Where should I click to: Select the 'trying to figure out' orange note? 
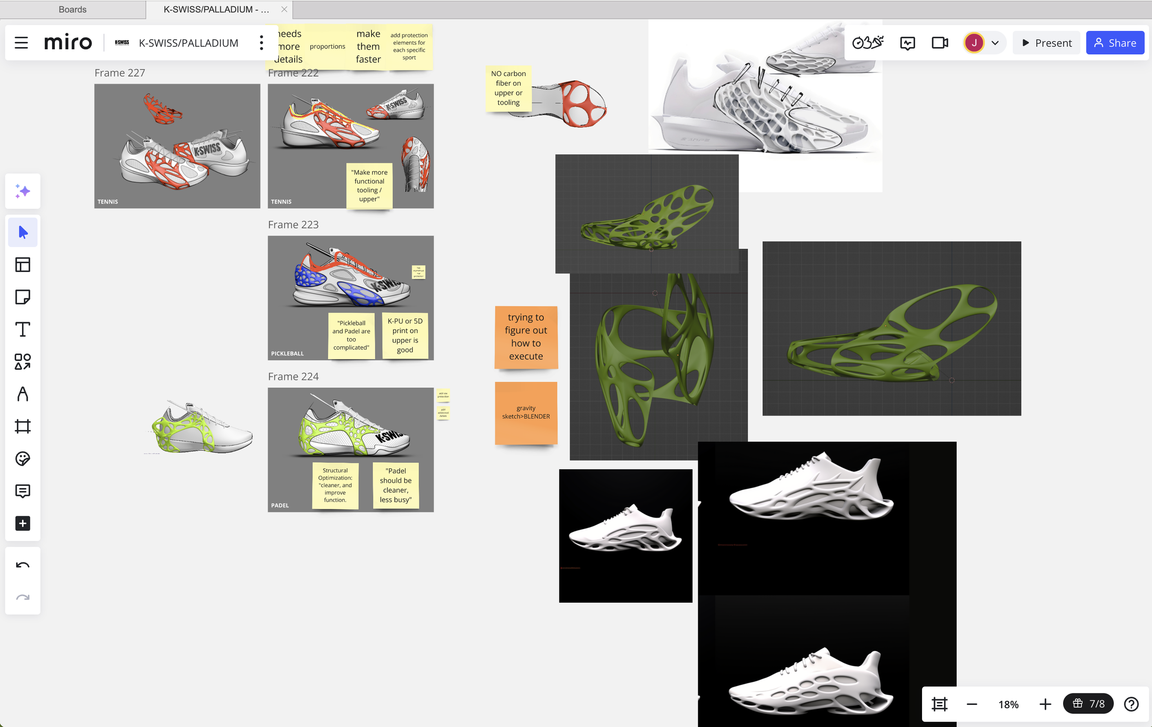click(x=526, y=337)
